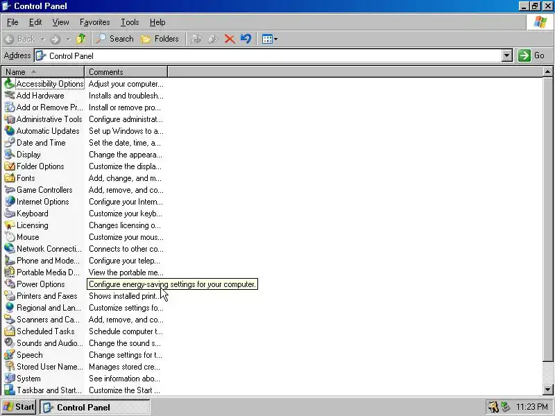Open the Forward button history arrow
The height and width of the screenshot is (416, 555).
coord(68,39)
